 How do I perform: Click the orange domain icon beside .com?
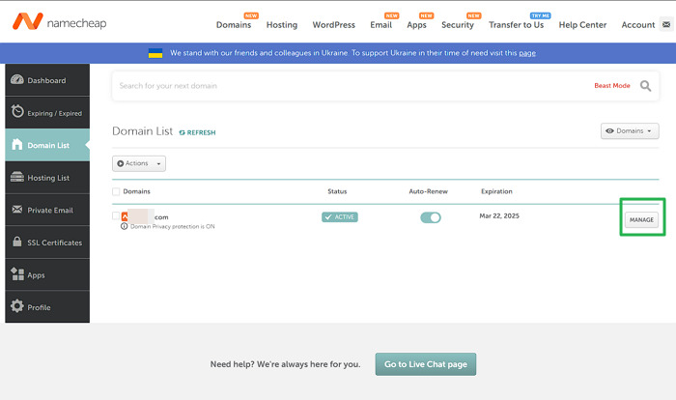pos(125,216)
